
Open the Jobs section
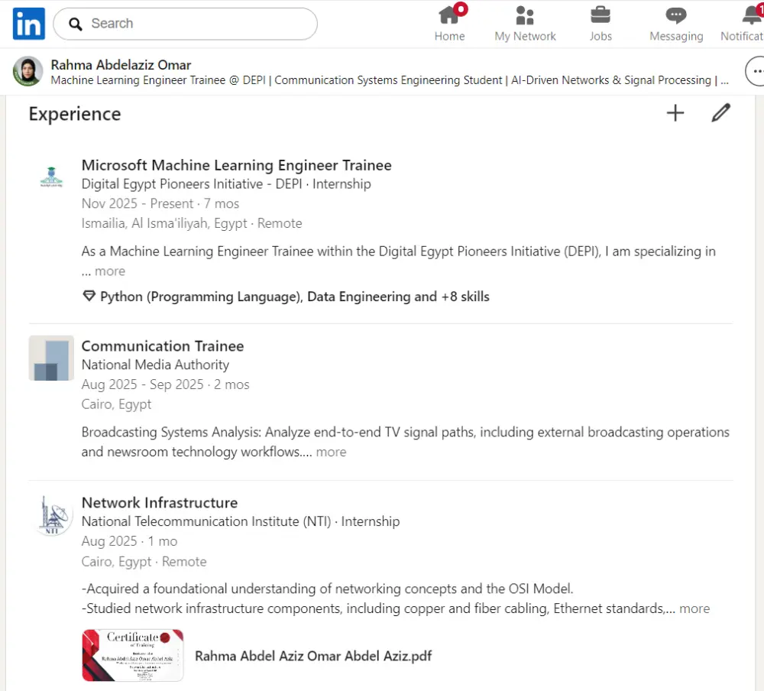[601, 24]
